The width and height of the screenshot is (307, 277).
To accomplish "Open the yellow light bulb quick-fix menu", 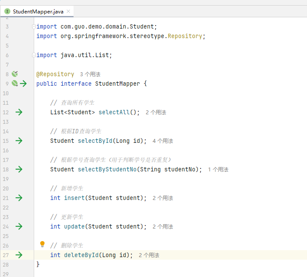I will [42, 244].
